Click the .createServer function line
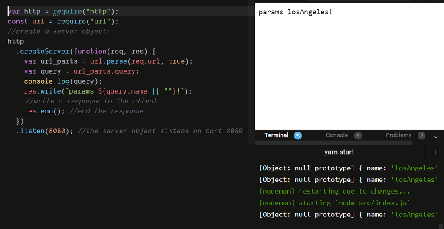The width and height of the screenshot is (444, 229). coord(86,52)
